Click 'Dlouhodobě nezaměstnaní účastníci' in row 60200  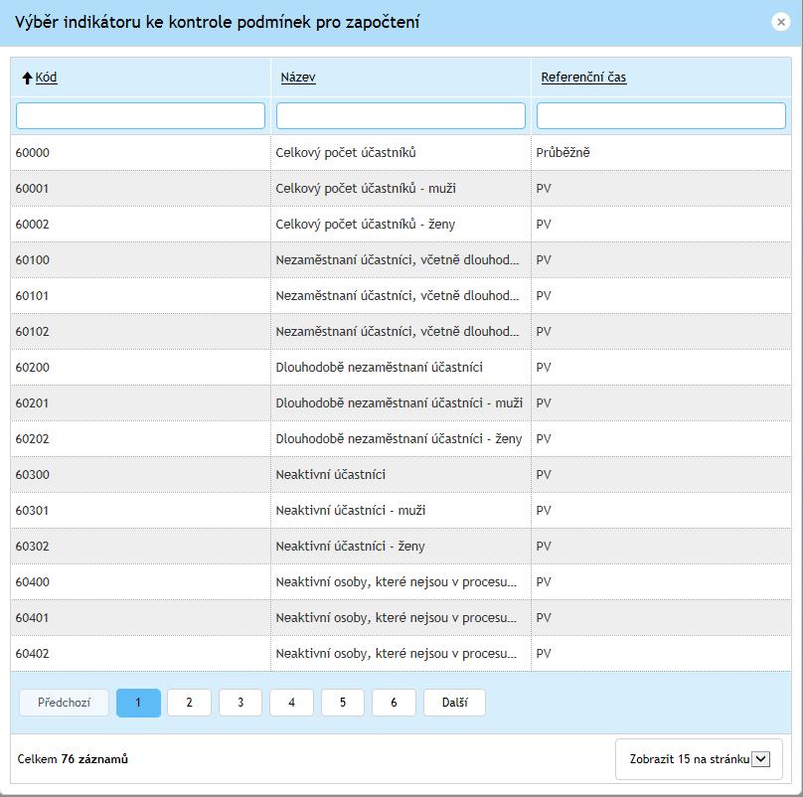[379, 368]
